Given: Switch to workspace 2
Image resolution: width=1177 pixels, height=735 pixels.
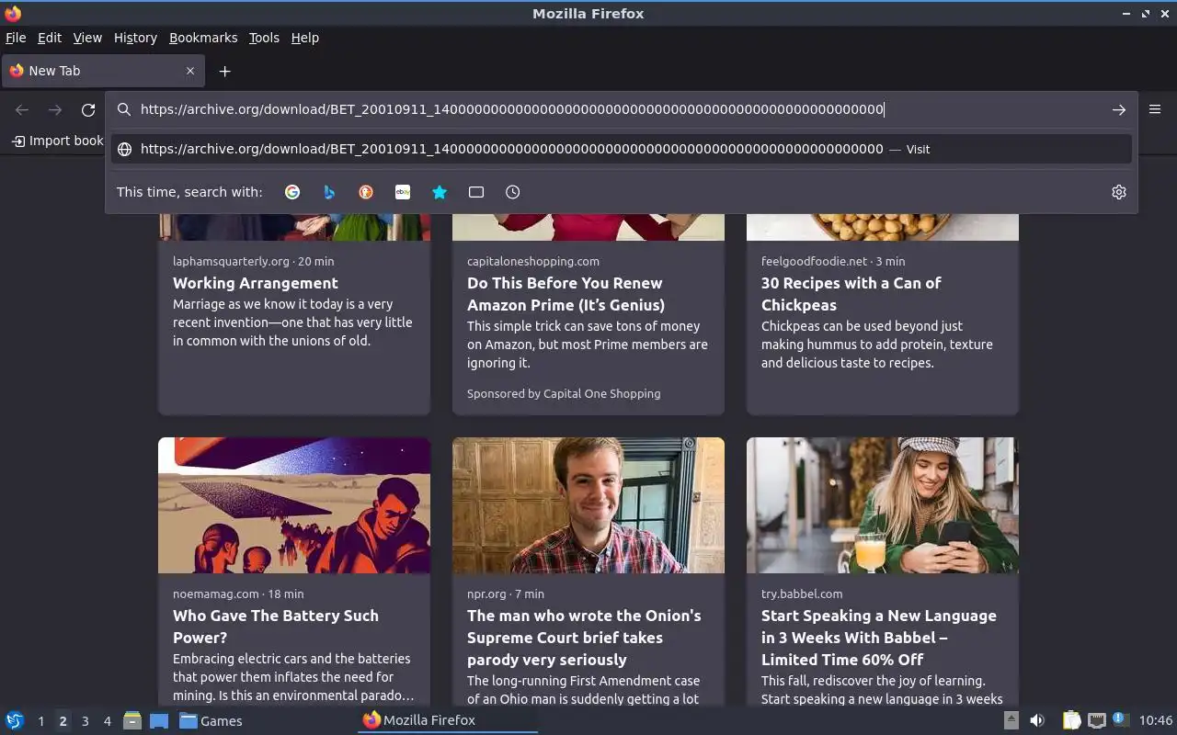Looking at the screenshot, I should [x=63, y=721].
